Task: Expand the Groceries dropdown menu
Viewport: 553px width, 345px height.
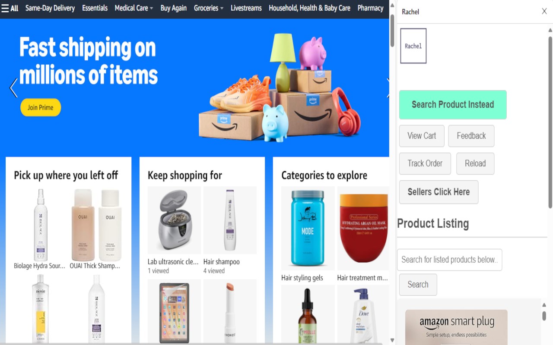Action: point(209,8)
